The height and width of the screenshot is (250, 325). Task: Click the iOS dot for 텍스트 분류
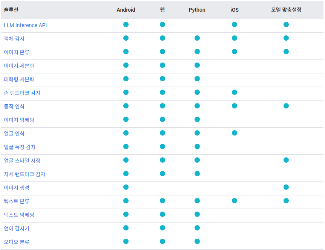tap(235, 201)
